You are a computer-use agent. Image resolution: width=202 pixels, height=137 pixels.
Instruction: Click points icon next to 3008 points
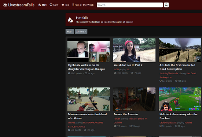[x=115, y=73]
